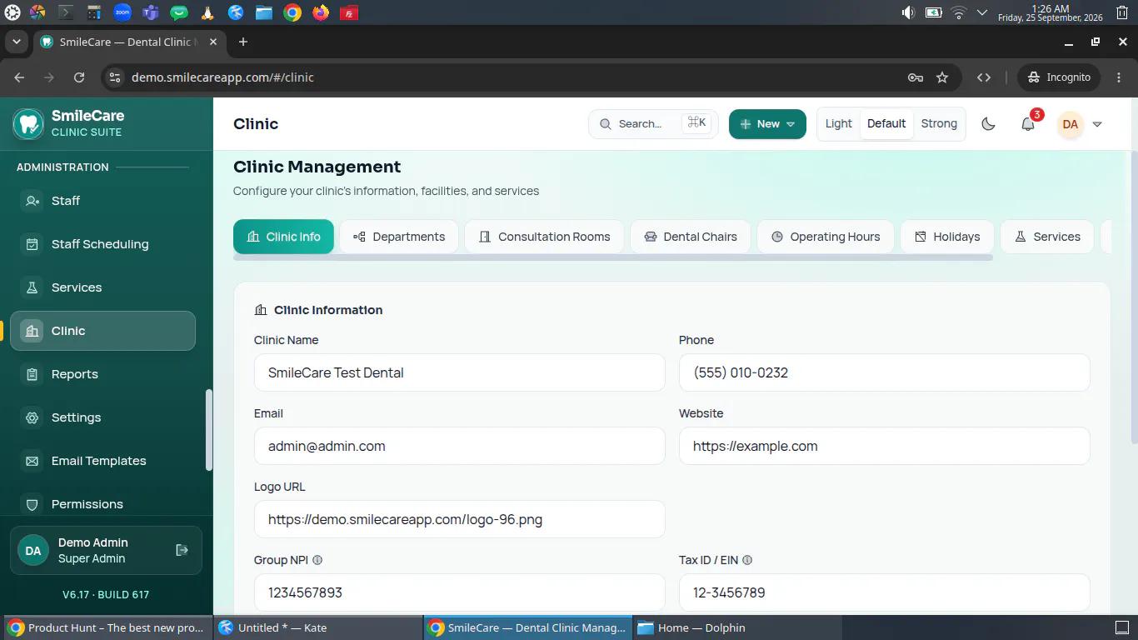Open Chrome's tab search dropdown
Image resolution: width=1138 pixels, height=640 pixels.
click(x=16, y=42)
